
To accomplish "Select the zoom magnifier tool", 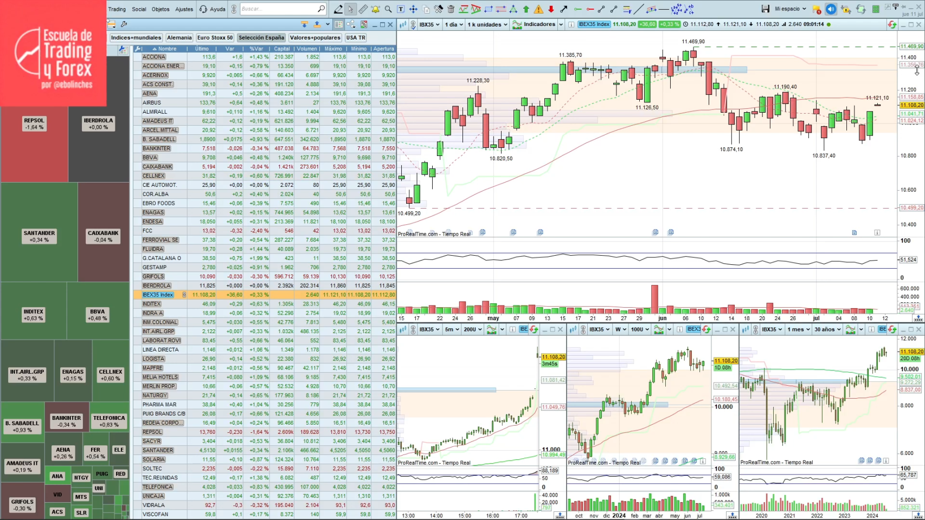I will click(x=388, y=9).
